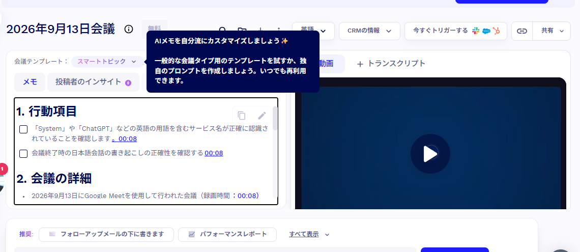
Task: Edit the notes with the pencil icon
Action: (262, 116)
